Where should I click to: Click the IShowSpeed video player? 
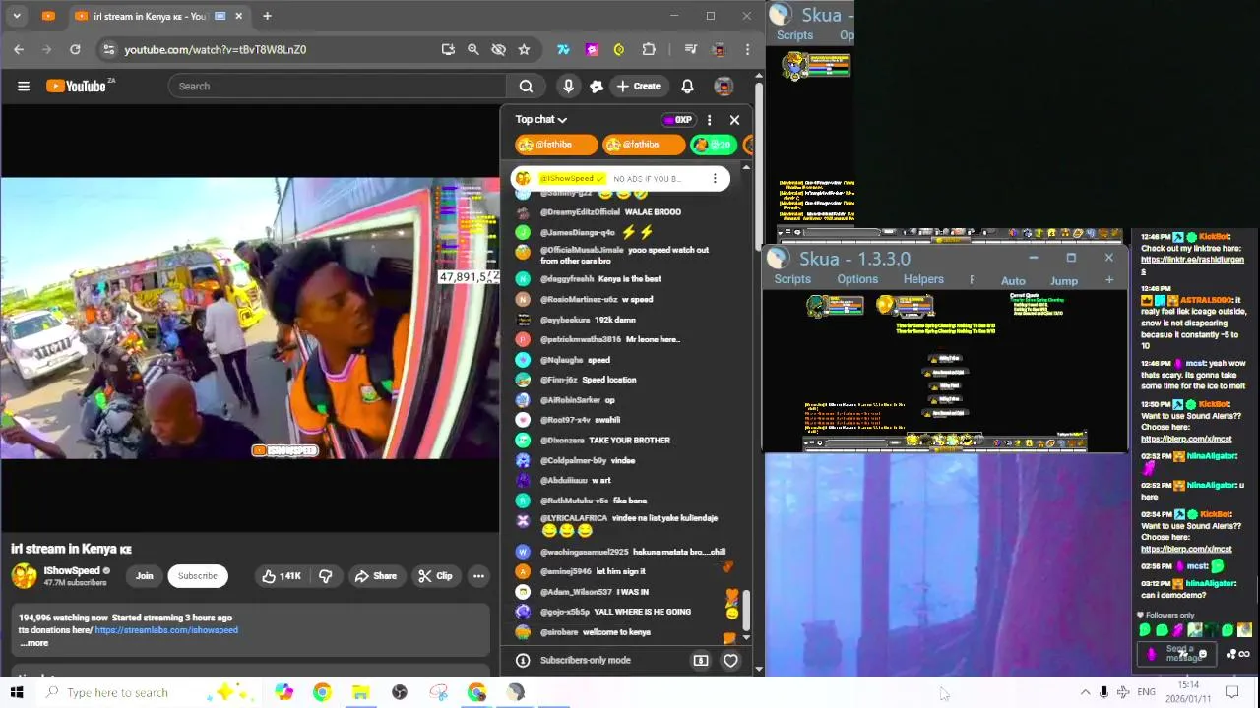(250, 319)
